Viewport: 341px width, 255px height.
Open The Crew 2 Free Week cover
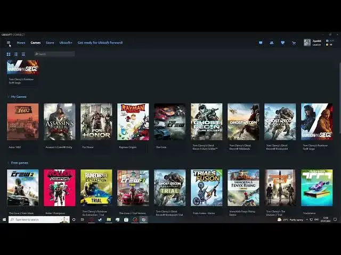click(22, 188)
